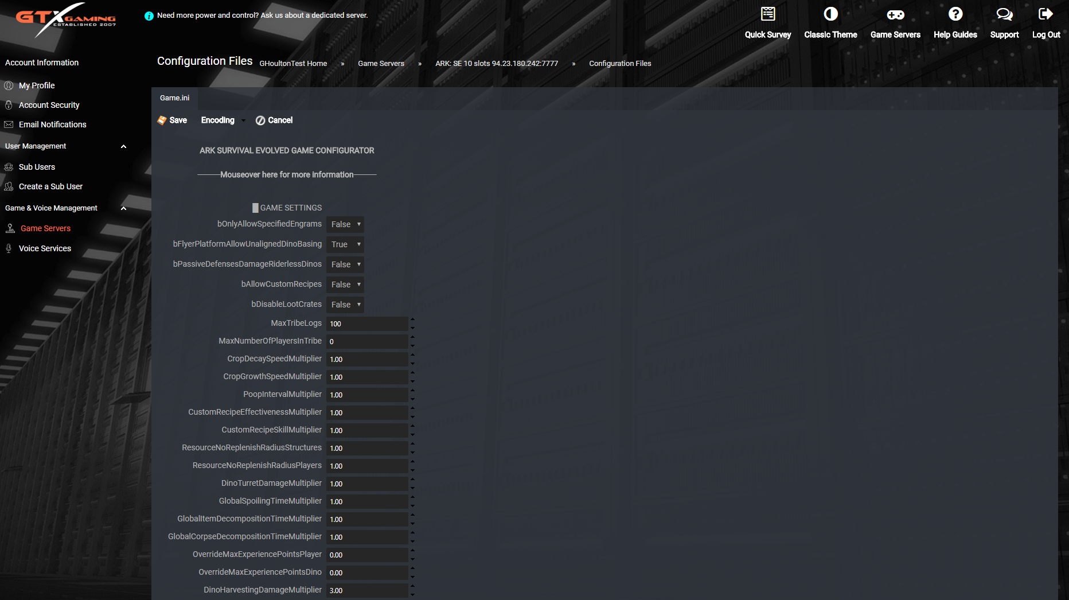This screenshot has height=600, width=1069.
Task: Click CustomRecipeSkillMultiplier value field
Action: pyautogui.click(x=367, y=431)
